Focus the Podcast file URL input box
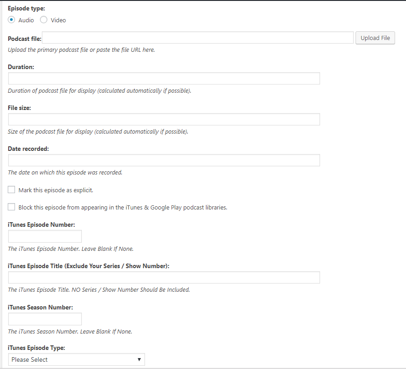 click(198, 38)
